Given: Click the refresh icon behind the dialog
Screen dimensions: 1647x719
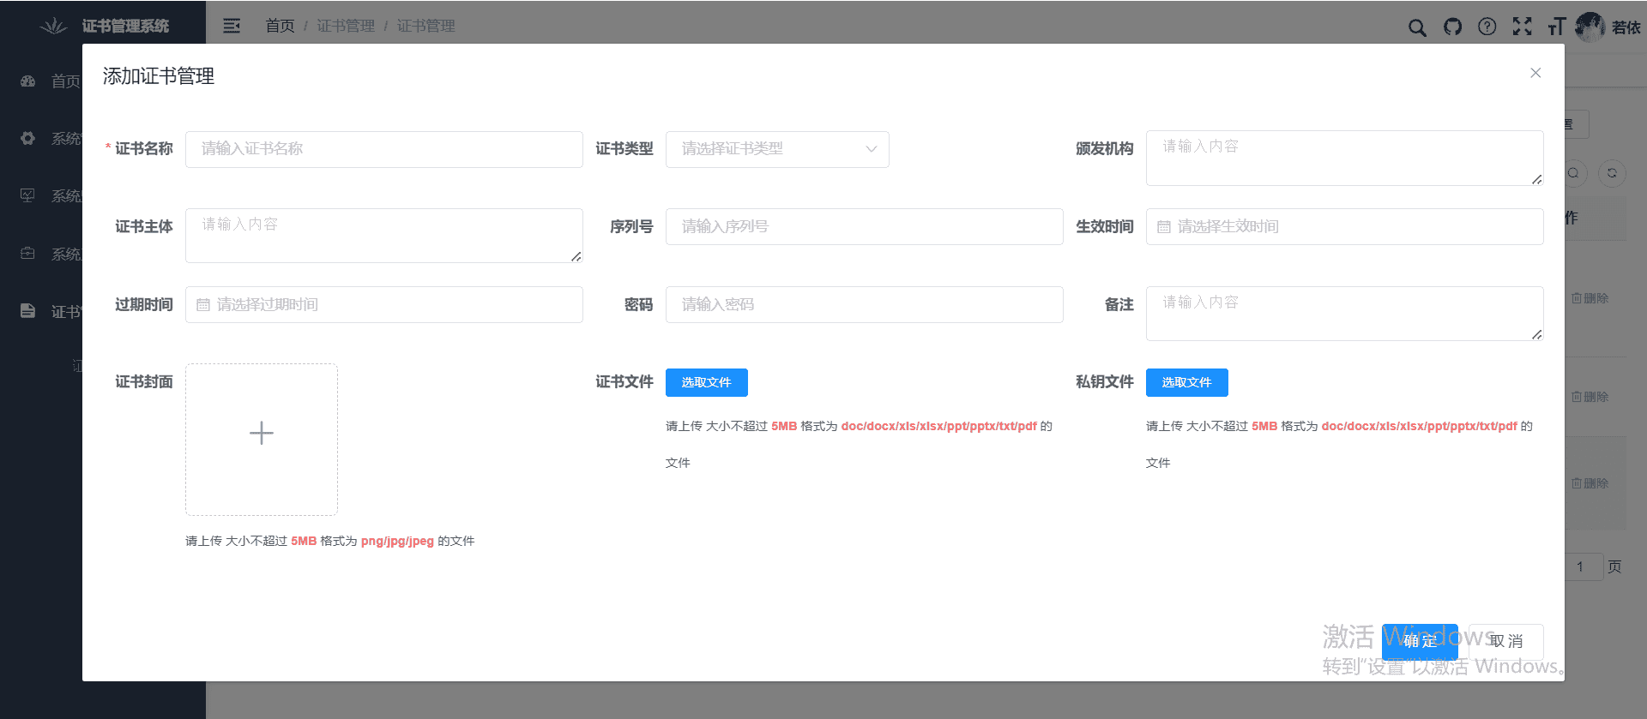Looking at the screenshot, I should point(1612,173).
